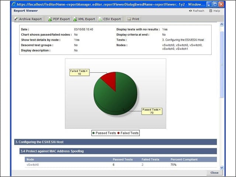This screenshot has height=177, width=236.
Task: Click the Passed Tests column header
Action: [x=123, y=159]
